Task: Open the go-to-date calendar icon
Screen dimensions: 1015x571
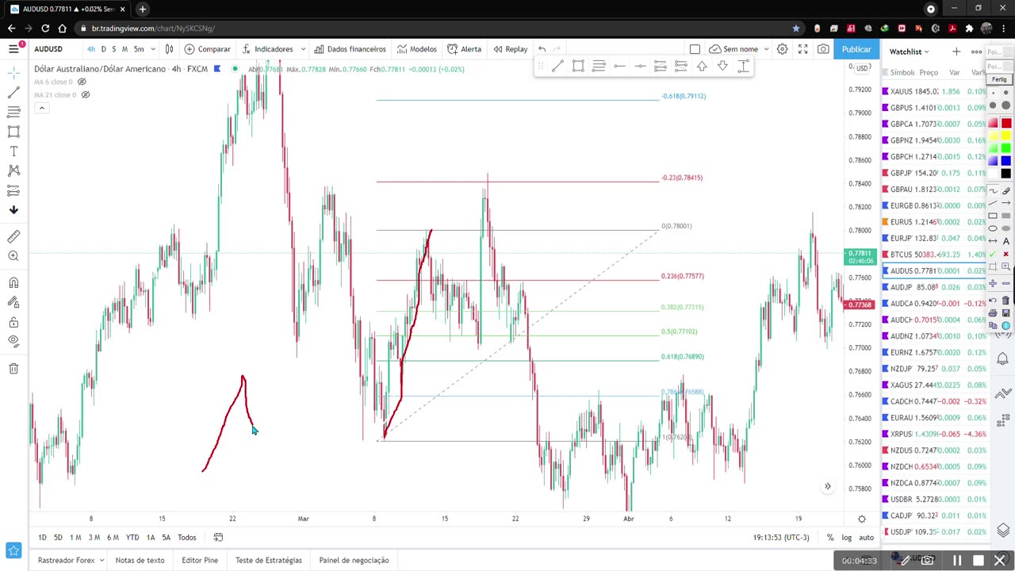Action: click(x=218, y=538)
